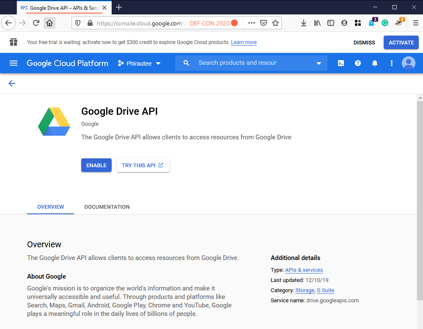The width and height of the screenshot is (423, 329).
Task: Click the browser URL address bar
Action: click(x=142, y=23)
